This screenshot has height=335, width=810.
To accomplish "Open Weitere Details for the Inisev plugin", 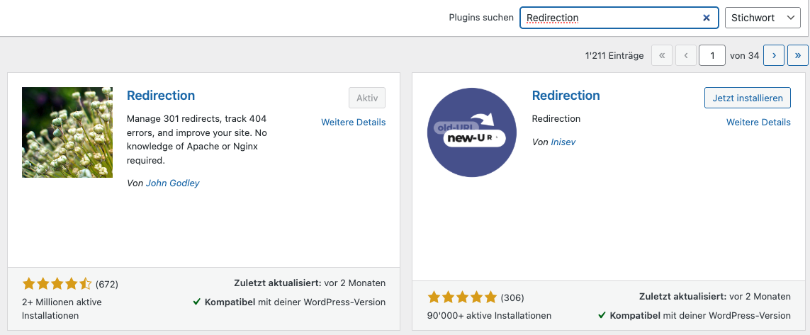I will (x=758, y=123).
